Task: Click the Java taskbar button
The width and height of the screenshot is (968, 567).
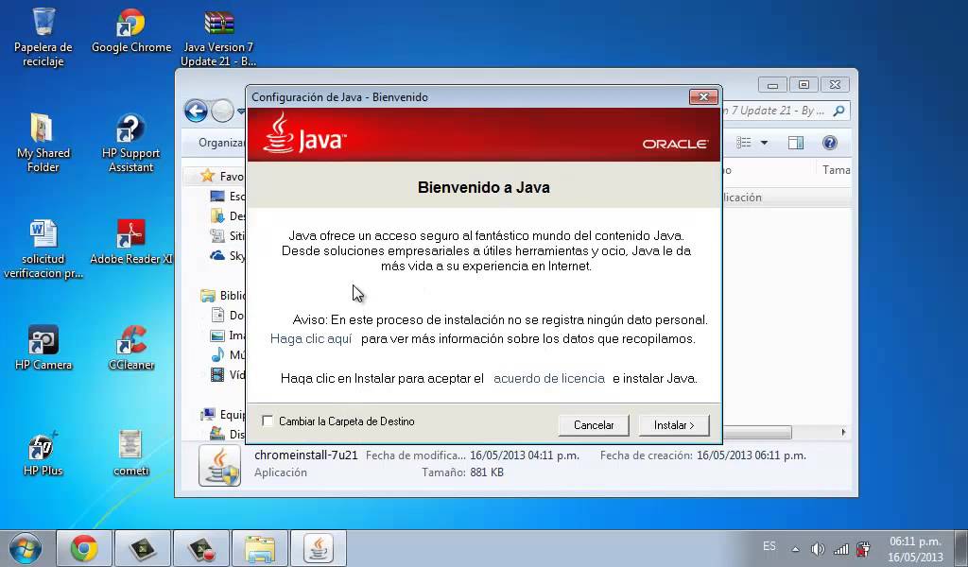Action: coord(319,548)
